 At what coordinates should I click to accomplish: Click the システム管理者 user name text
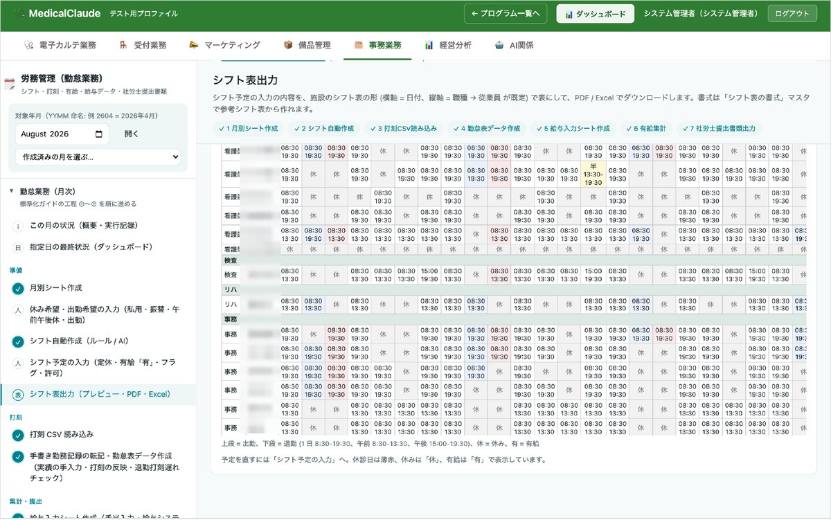[x=701, y=14]
